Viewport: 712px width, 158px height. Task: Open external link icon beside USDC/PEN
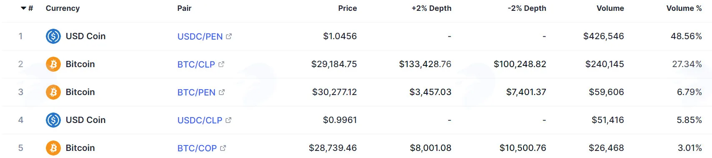[229, 36]
